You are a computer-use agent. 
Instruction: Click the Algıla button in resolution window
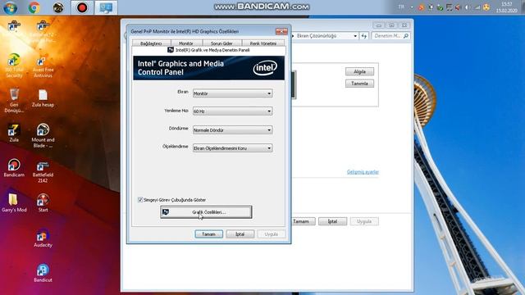[359, 71]
